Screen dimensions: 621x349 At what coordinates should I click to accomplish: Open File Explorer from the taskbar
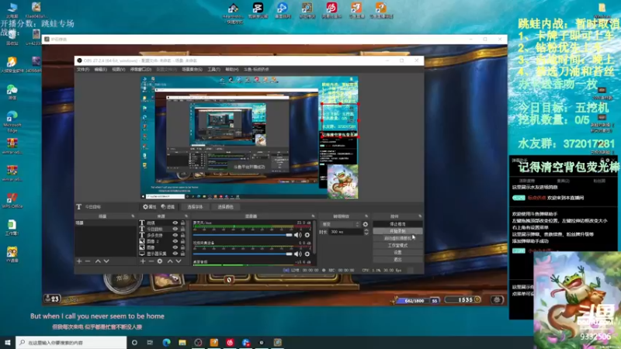click(x=182, y=342)
